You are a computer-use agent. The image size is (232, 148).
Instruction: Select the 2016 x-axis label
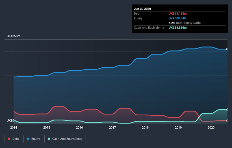pos(79,127)
